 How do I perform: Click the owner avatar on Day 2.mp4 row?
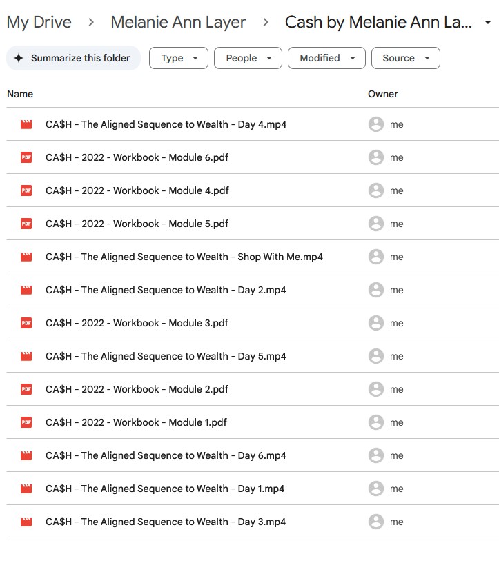click(375, 290)
